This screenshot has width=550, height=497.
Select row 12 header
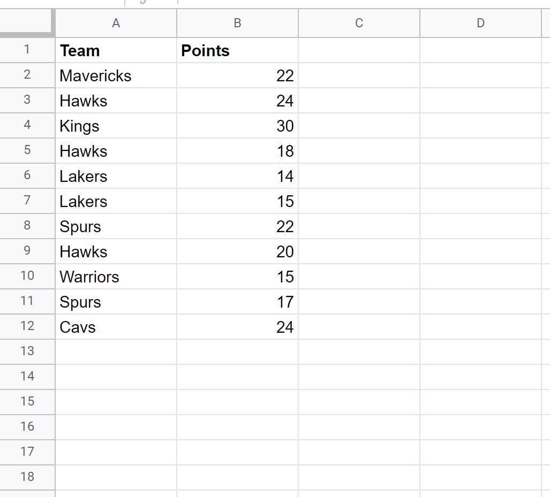(x=27, y=327)
